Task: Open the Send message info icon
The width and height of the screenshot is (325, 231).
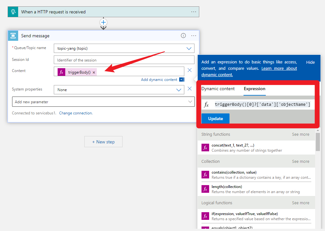Action: tap(183, 36)
